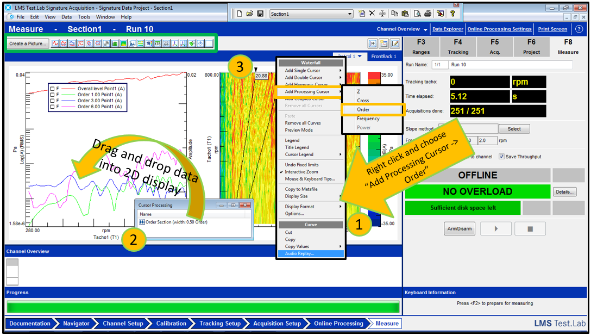This screenshot has height=335, width=591.
Task: Select the green bar chart display icon
Action: tap(115, 44)
